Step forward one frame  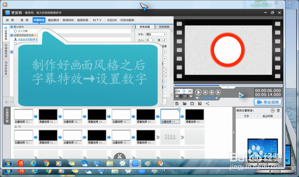(x=218, y=92)
